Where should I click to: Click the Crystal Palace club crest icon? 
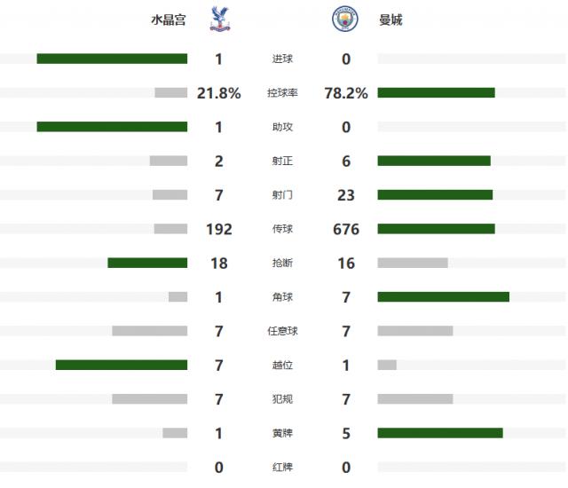click(218, 19)
